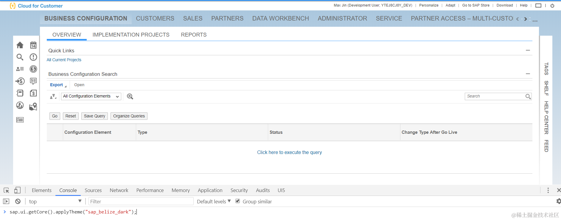Open the Service work center
The width and height of the screenshot is (561, 220).
[x=389, y=18]
